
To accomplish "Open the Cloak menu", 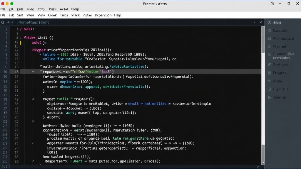I will point(52,15).
